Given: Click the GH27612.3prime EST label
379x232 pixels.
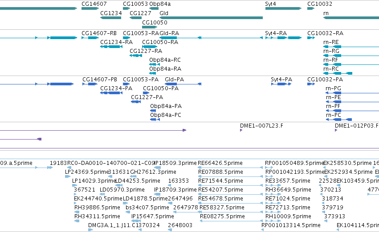Looking at the screenshot, I should [x=153, y=172].
